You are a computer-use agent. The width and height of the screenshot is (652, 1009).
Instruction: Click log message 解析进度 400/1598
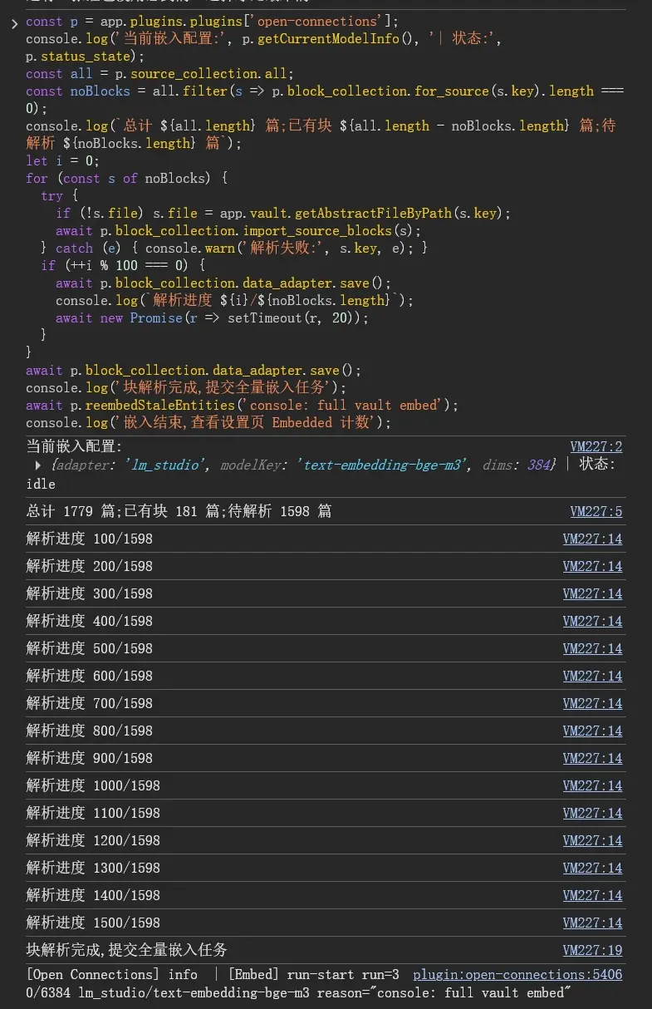pos(89,621)
